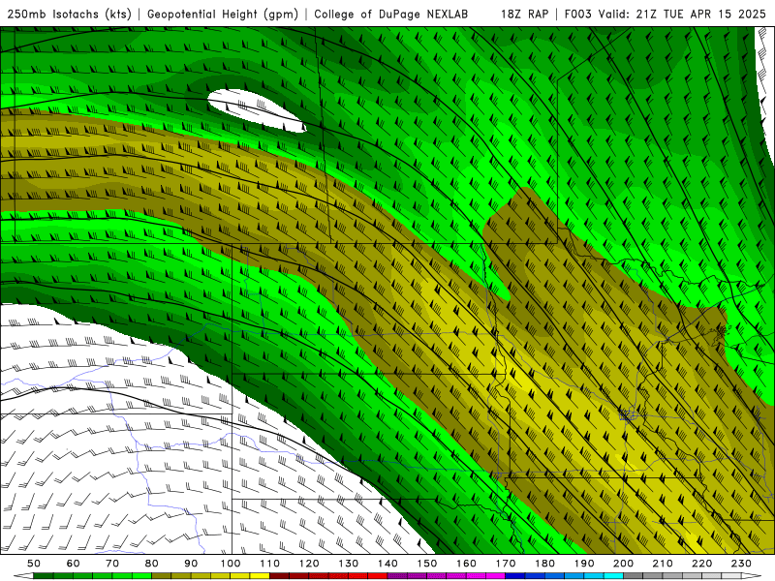Click the 140 label on the color scale
Image resolution: width=775 pixels, height=581 pixels.
(x=387, y=564)
